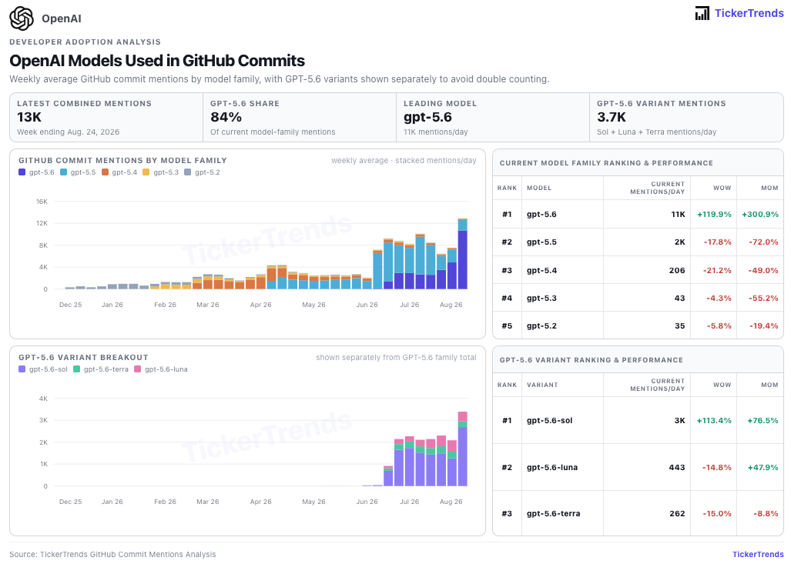The height and width of the screenshot is (564, 791).
Task: Select the gpt-5.6-luna variant row
Action: (x=638, y=467)
